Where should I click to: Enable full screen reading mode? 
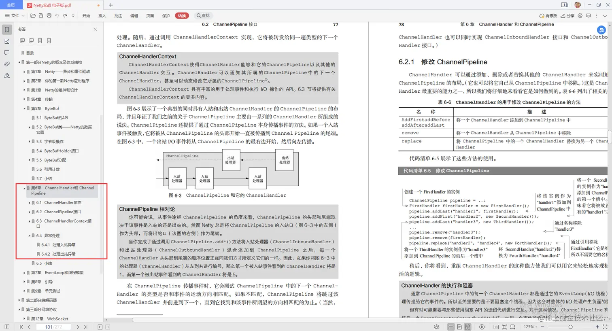(x=605, y=327)
